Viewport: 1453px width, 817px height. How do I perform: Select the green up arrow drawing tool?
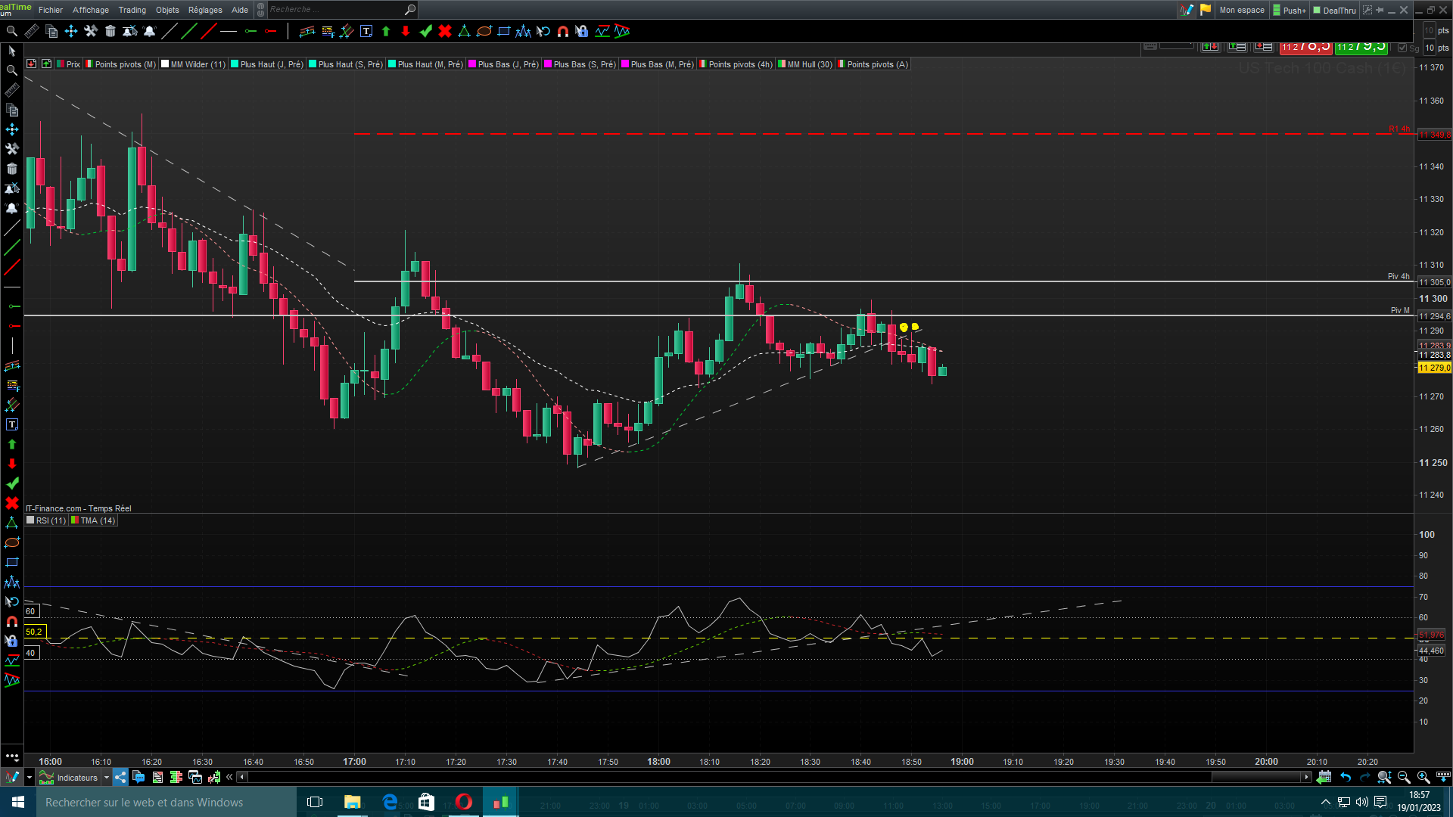(386, 31)
